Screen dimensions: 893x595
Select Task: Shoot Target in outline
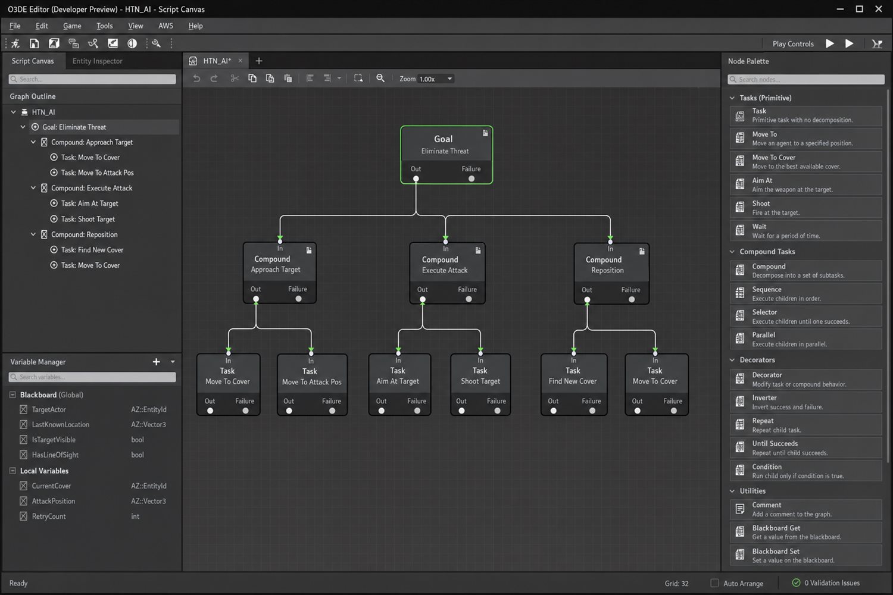point(88,219)
